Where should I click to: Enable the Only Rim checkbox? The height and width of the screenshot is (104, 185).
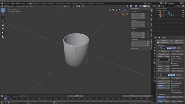coord(172,66)
